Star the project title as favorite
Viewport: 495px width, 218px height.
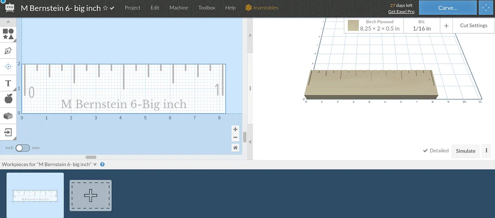click(x=105, y=8)
